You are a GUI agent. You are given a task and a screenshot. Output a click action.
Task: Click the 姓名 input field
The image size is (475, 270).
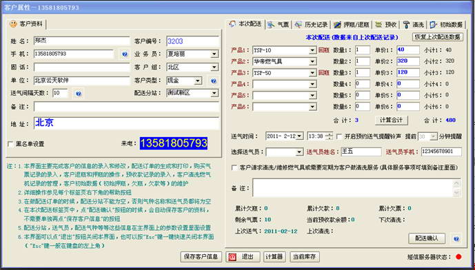pos(81,41)
